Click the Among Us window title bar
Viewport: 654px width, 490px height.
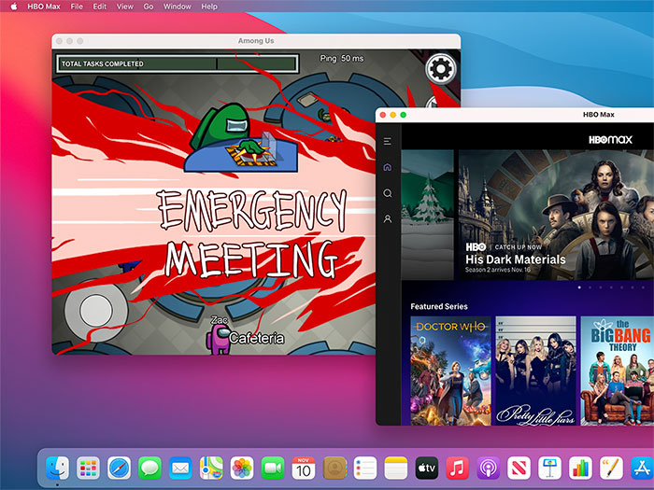256,41
